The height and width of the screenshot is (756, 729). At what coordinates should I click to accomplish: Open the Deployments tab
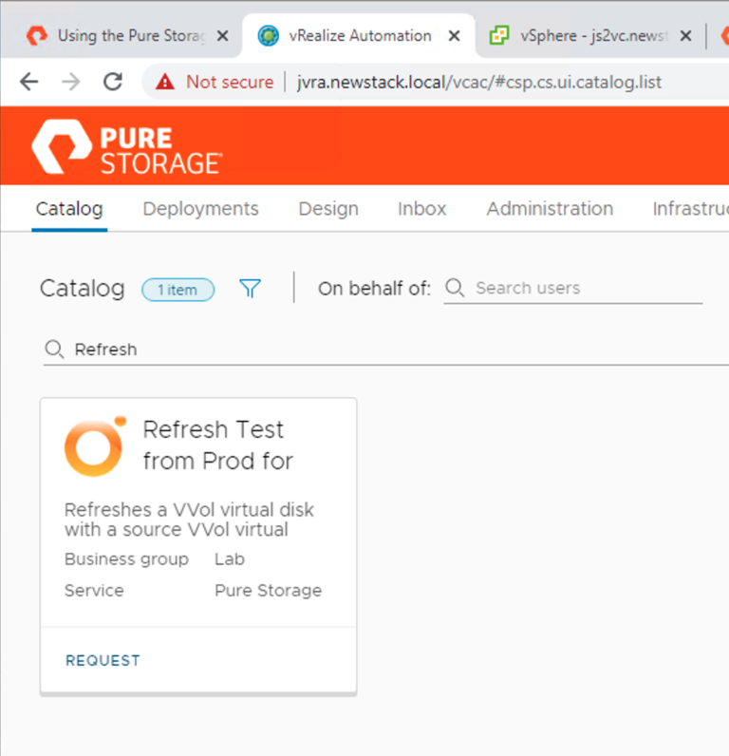(x=200, y=209)
